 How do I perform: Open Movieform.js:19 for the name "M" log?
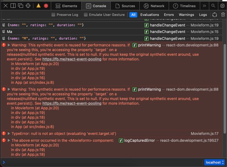click(x=205, y=39)
